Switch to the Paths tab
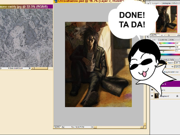Image resolution: width=180 pixels, height=135 pixels. tap(172, 60)
